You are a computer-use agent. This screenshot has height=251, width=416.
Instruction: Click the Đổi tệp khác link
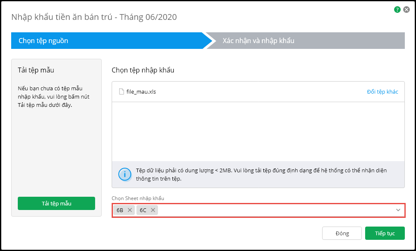[x=383, y=92]
